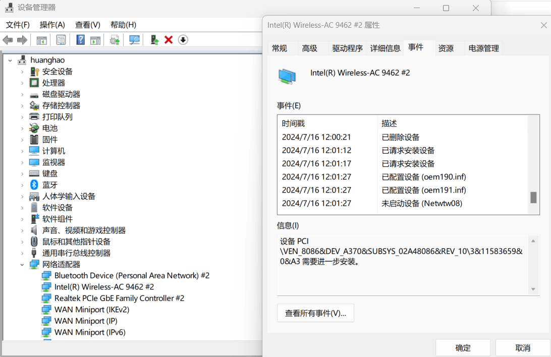Click the 处理器 chip icon
Image resolution: width=551 pixels, height=357 pixels.
coord(34,83)
